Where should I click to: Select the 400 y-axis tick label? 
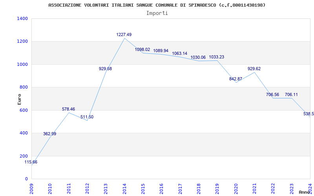24,133
